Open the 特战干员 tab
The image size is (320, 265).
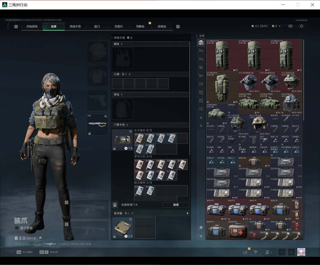(x=75, y=26)
